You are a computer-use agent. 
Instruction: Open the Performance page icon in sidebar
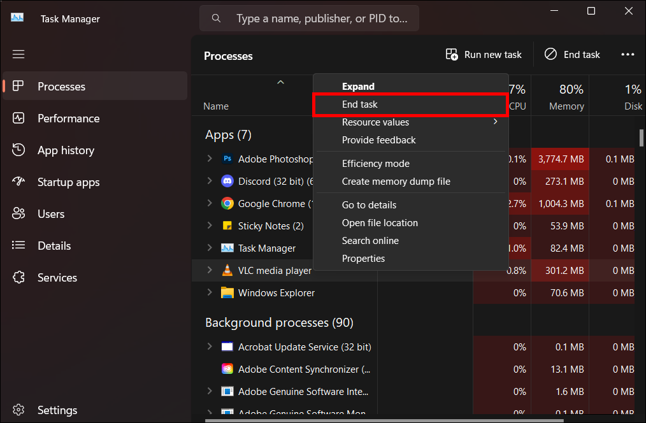point(18,118)
